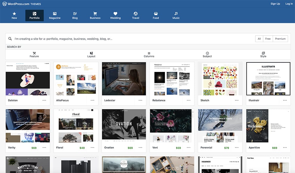Pick the Travel globe icon

point(136,13)
